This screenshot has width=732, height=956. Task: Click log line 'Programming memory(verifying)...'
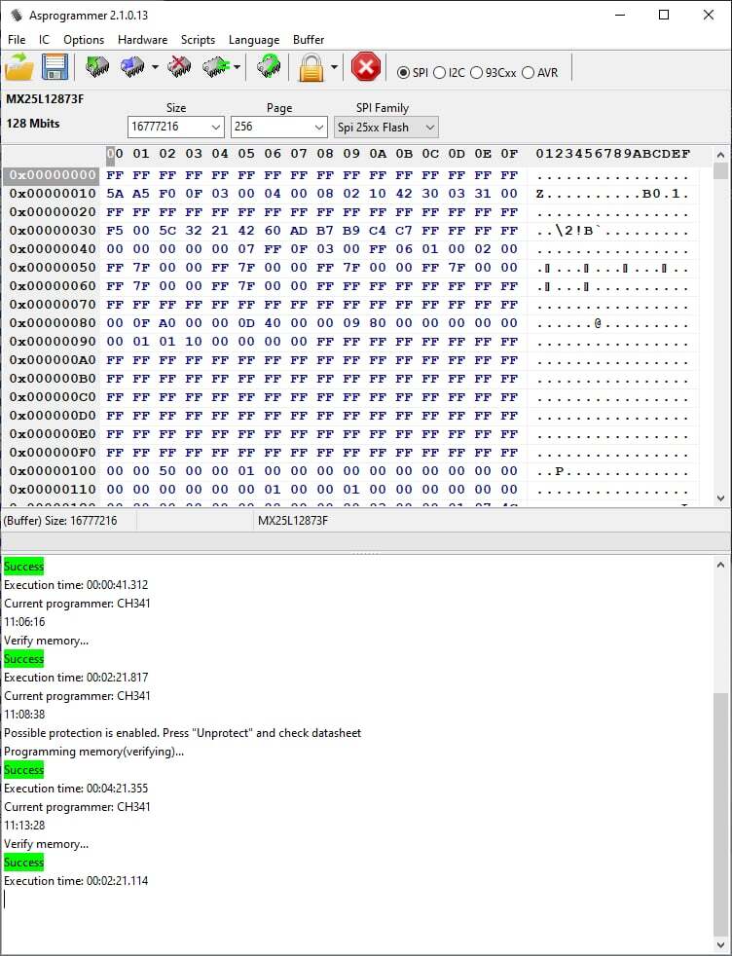93,752
